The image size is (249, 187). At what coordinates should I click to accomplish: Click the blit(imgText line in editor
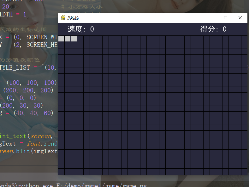29,151
